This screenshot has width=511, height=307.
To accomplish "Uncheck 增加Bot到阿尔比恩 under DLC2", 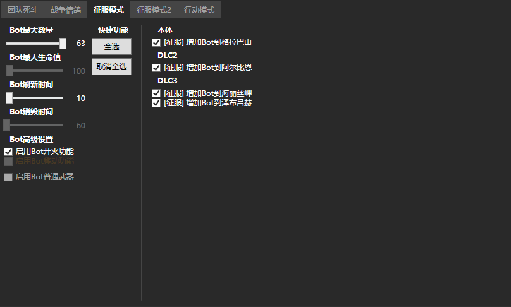I will pyautogui.click(x=156, y=67).
